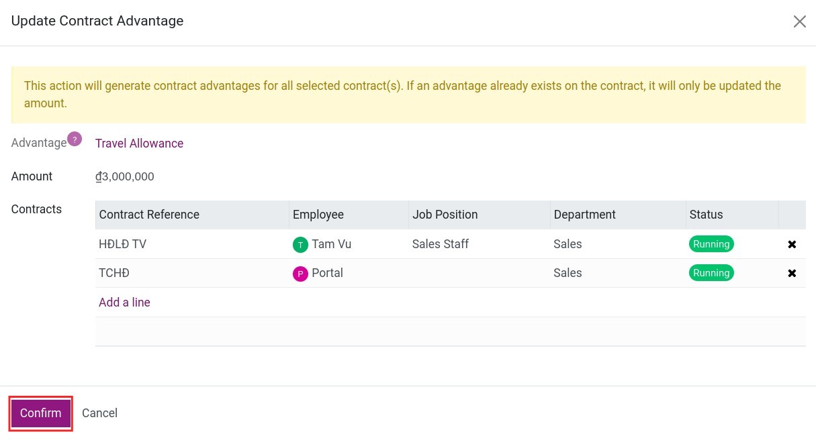Click the Portal employee avatar icon
This screenshot has height=440, width=816.
point(300,274)
